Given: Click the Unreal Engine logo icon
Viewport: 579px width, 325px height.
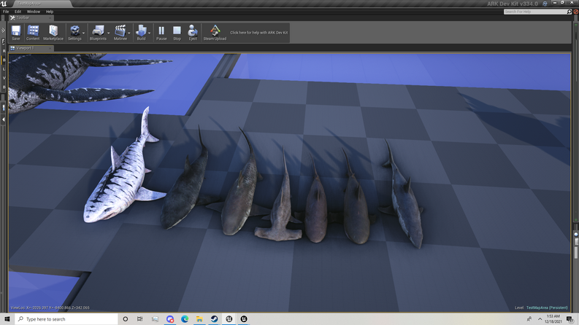Looking at the screenshot, I should [x=4, y=4].
